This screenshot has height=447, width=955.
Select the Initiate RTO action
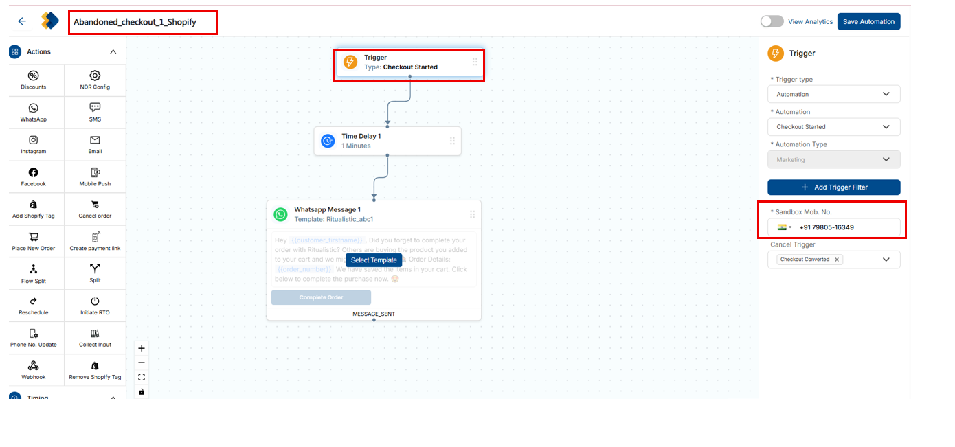point(95,306)
